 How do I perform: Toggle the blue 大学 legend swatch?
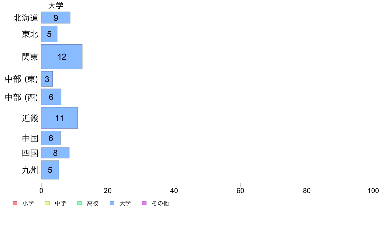112,203
